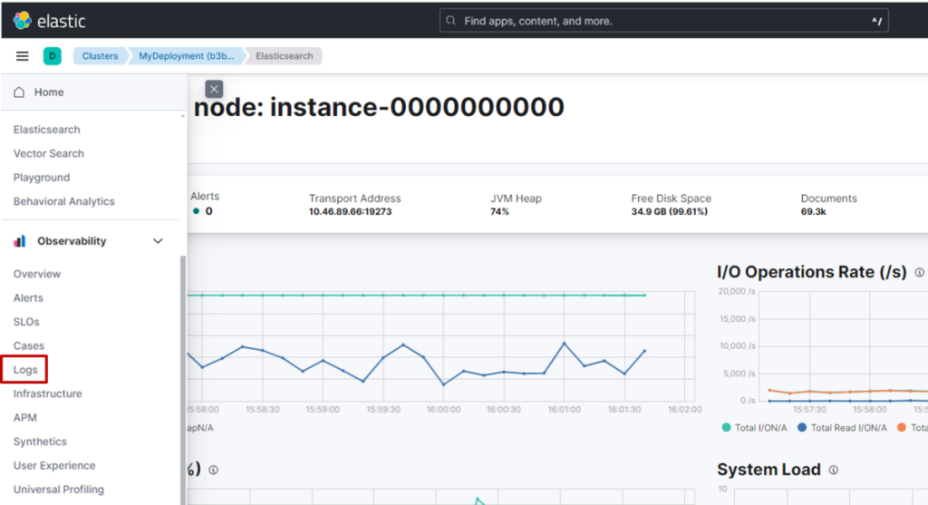Open Infrastructure in the sidebar
Viewport: 928px width, 505px height.
point(47,393)
